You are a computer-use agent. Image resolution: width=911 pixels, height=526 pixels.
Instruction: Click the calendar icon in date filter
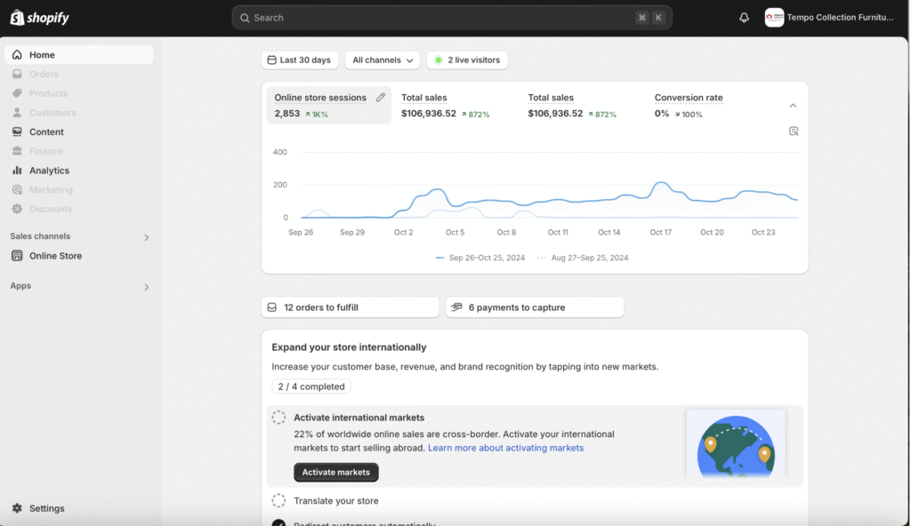(x=271, y=60)
